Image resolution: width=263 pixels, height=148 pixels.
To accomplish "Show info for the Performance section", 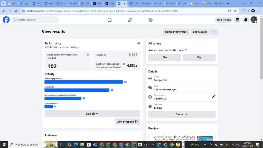I will pyautogui.click(x=139, y=43).
